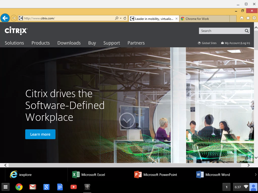Open My Account (Log In) link

click(237, 43)
